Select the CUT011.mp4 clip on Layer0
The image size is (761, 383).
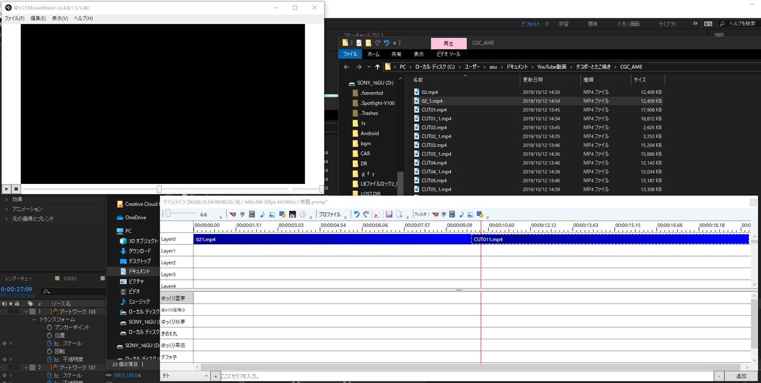(x=610, y=239)
